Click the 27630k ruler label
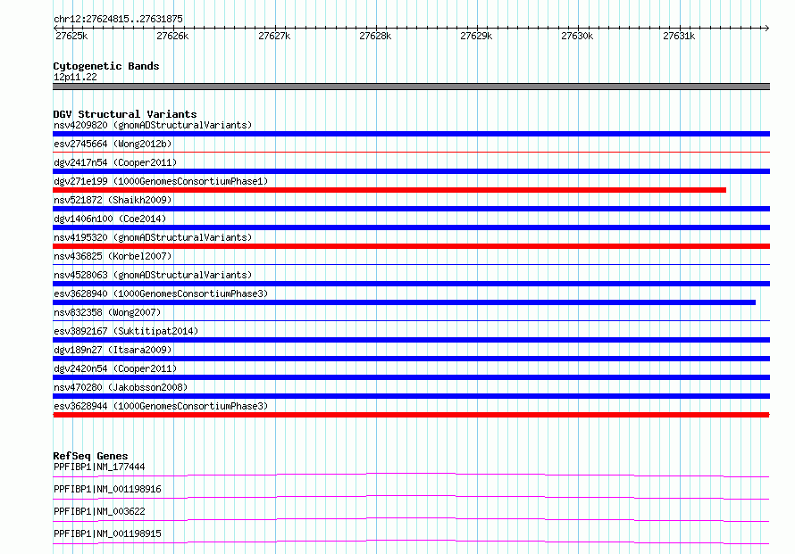 point(577,36)
